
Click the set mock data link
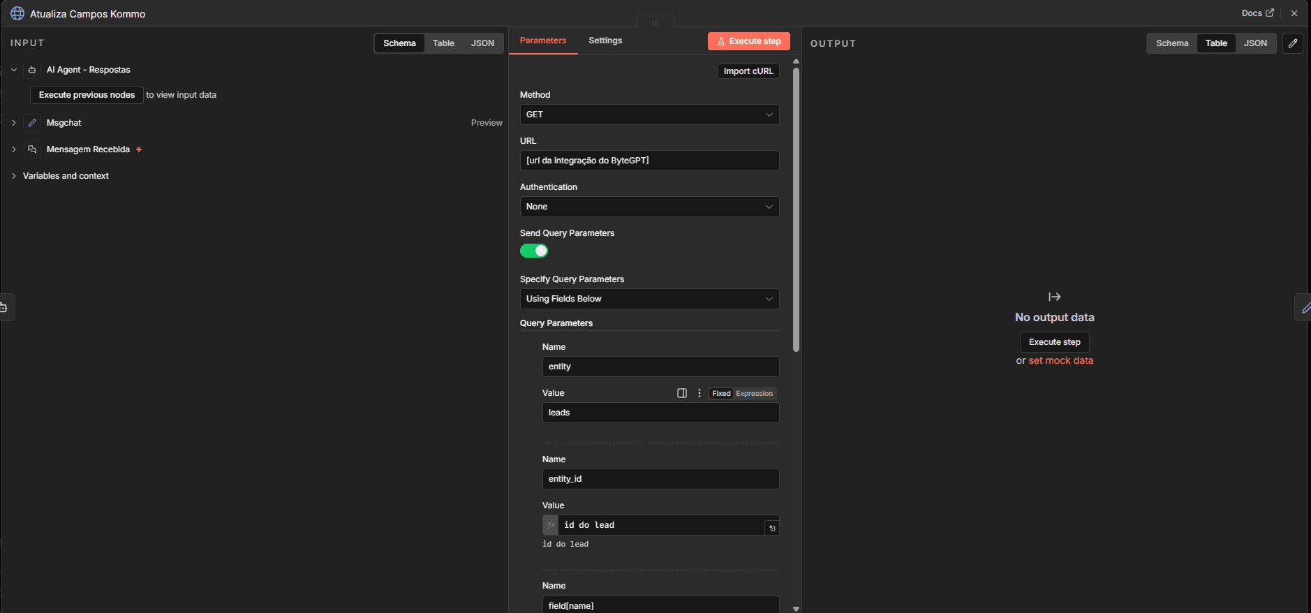point(1060,360)
